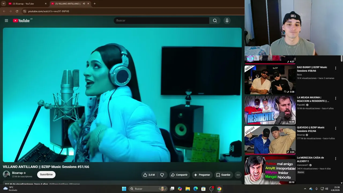Launch Copilot from the taskbar

(x=180, y=189)
